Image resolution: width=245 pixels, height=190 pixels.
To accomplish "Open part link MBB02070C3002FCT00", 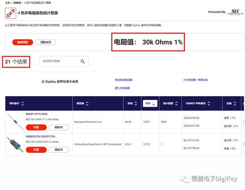I will point(40,136).
